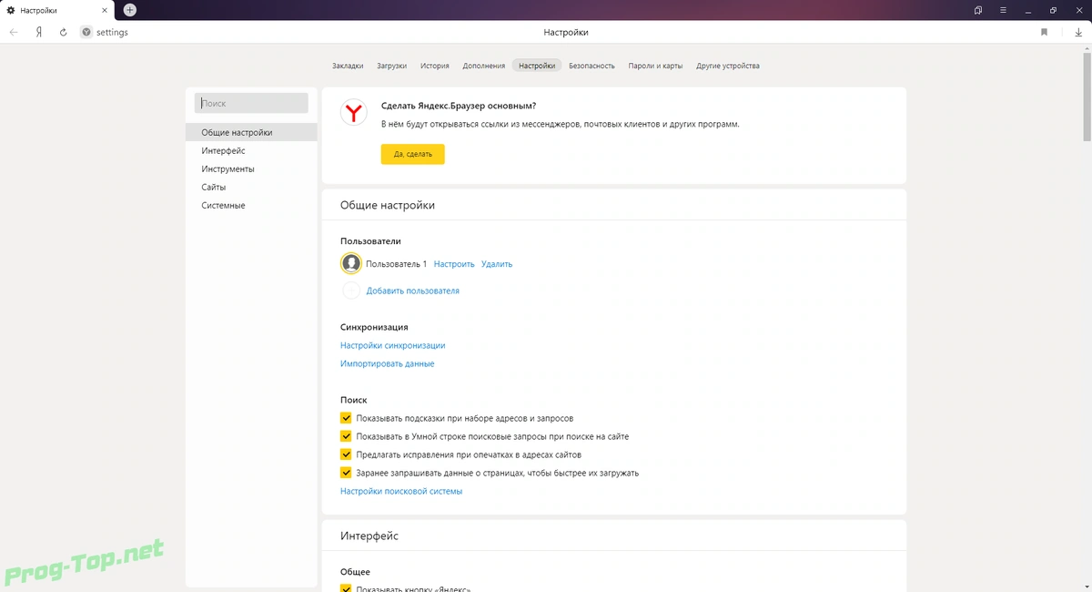Click the Поиск settings search field
Screen dimensions: 1092x592
251,104
